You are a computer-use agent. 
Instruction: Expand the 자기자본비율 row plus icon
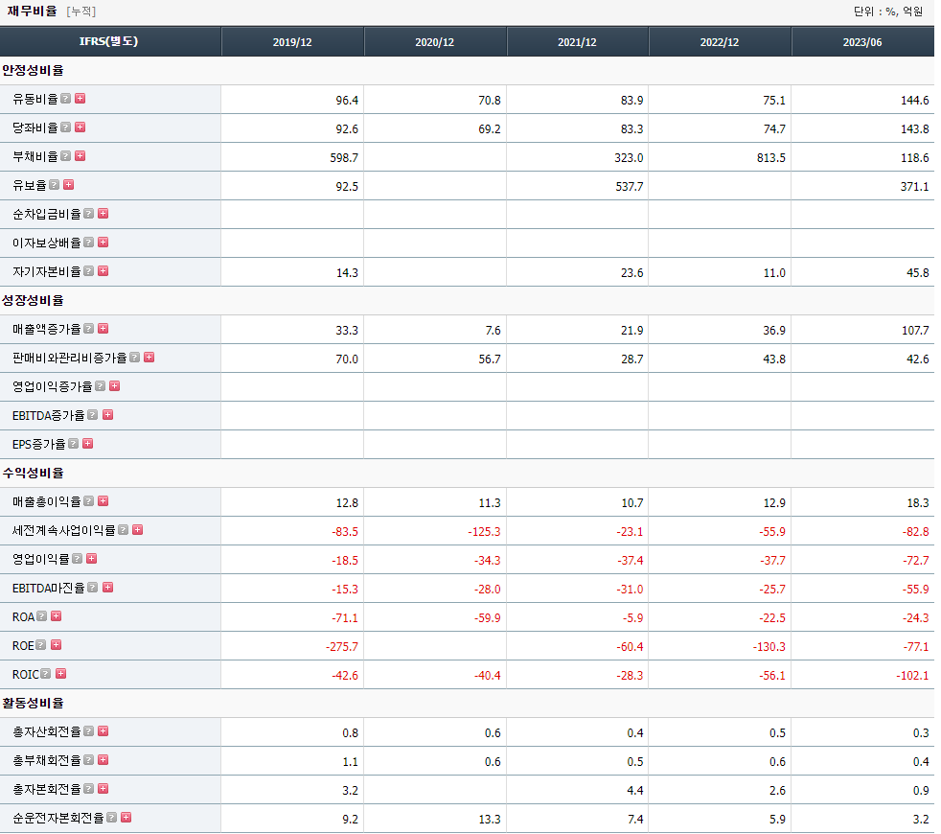click(x=103, y=271)
